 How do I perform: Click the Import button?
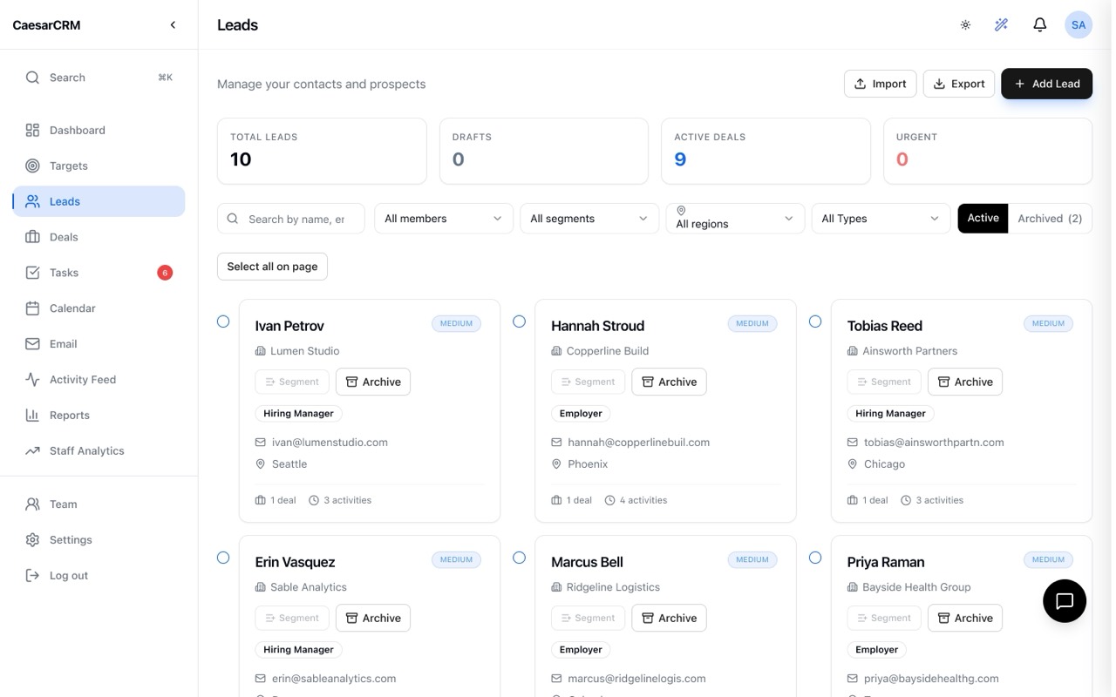(x=880, y=84)
